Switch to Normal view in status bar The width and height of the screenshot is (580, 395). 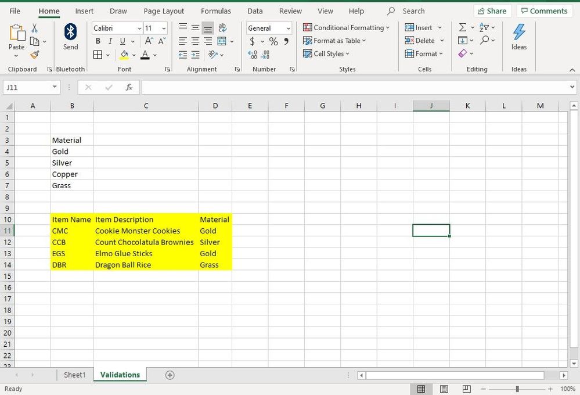click(x=421, y=389)
